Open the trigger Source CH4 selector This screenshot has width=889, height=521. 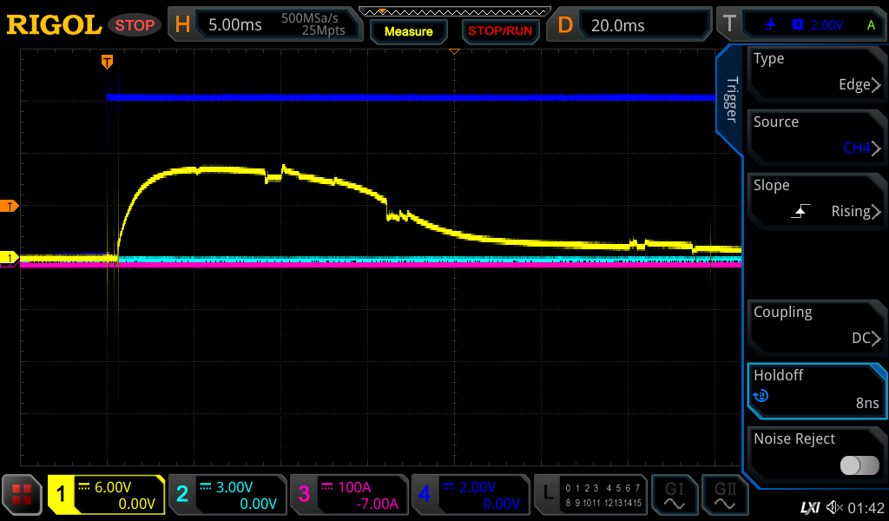816,135
